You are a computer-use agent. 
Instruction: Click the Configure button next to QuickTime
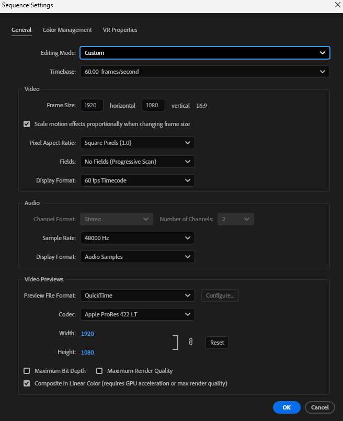pyautogui.click(x=220, y=295)
